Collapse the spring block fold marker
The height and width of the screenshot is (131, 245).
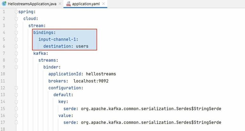[16, 12]
